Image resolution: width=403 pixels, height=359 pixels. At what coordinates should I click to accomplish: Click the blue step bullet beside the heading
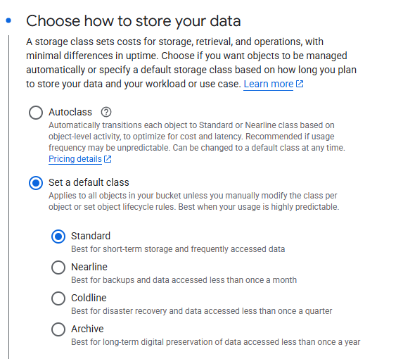click(8, 20)
